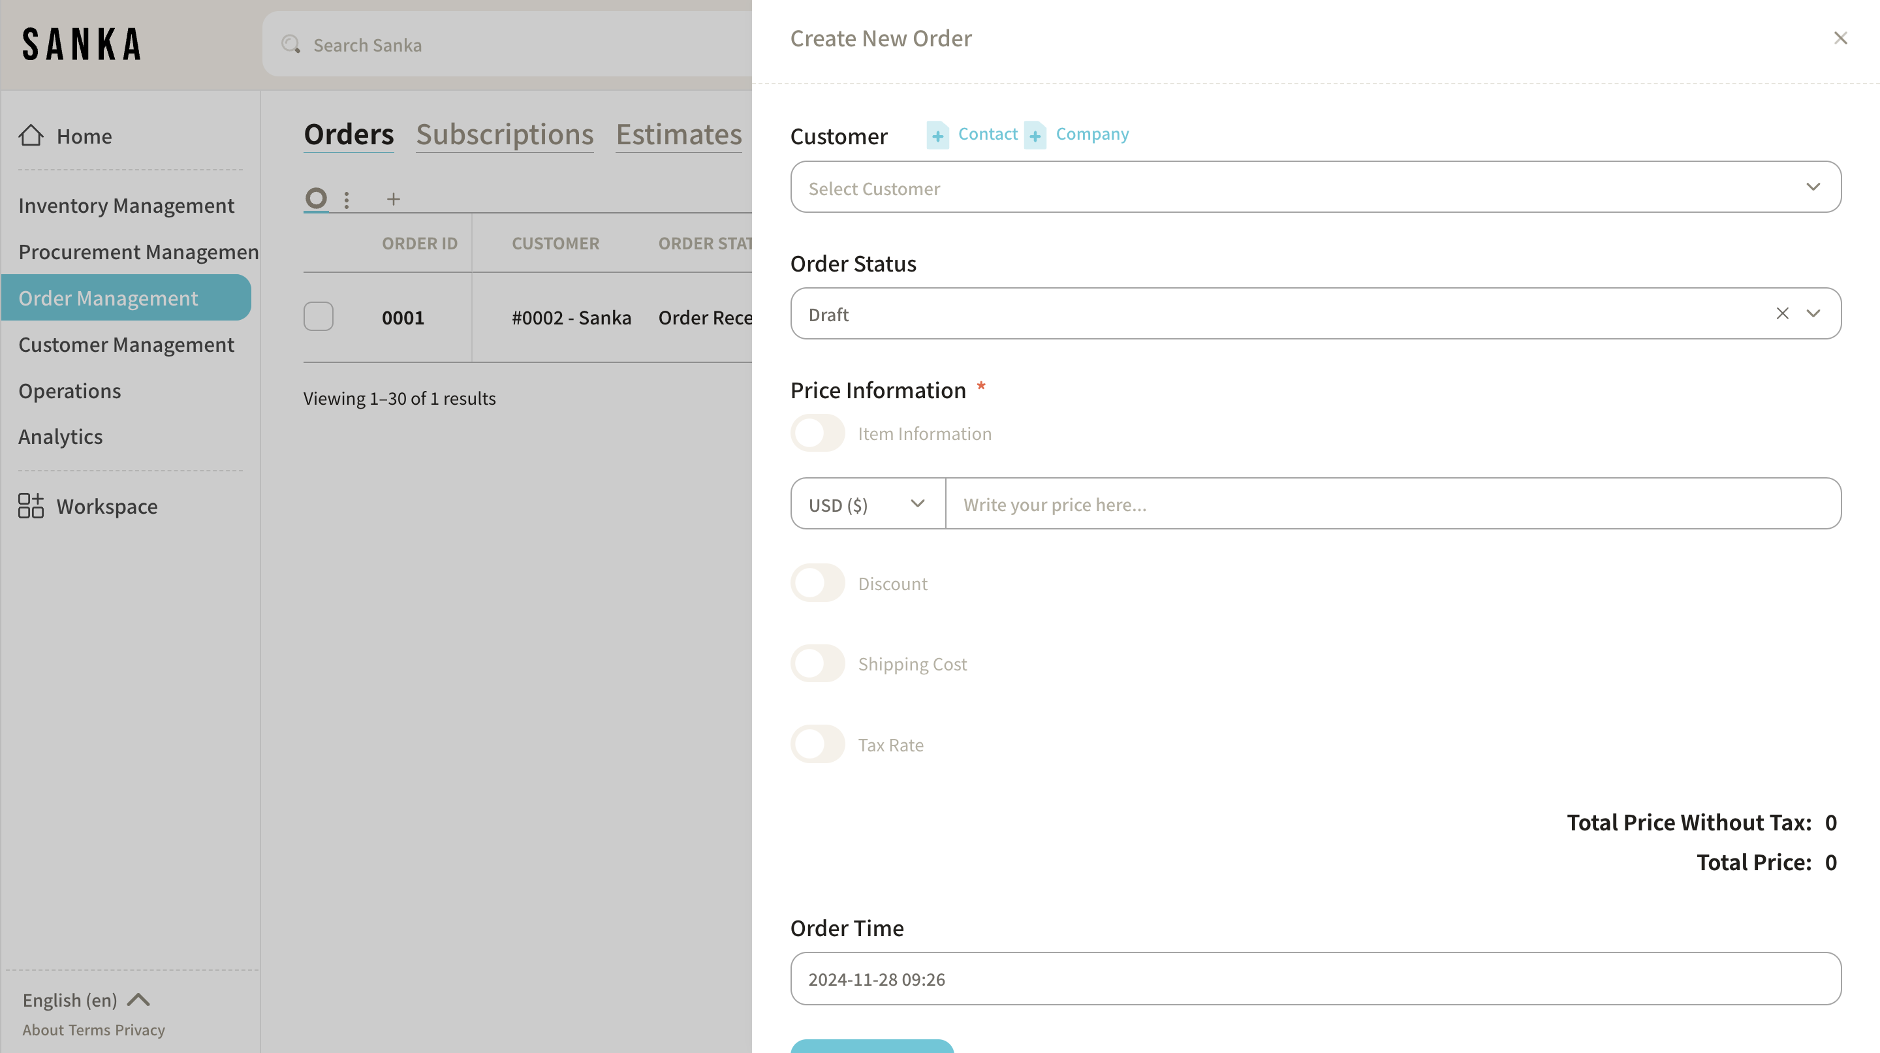Click the plus icon to add view
The image size is (1880, 1053).
coord(394,198)
